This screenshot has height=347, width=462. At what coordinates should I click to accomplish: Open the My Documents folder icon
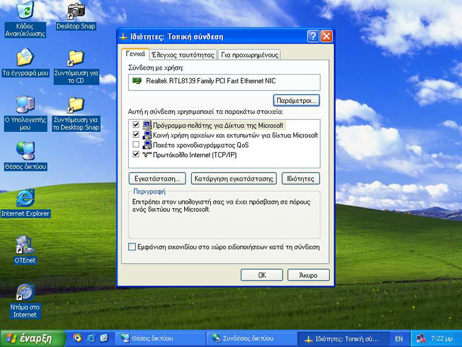(x=25, y=57)
